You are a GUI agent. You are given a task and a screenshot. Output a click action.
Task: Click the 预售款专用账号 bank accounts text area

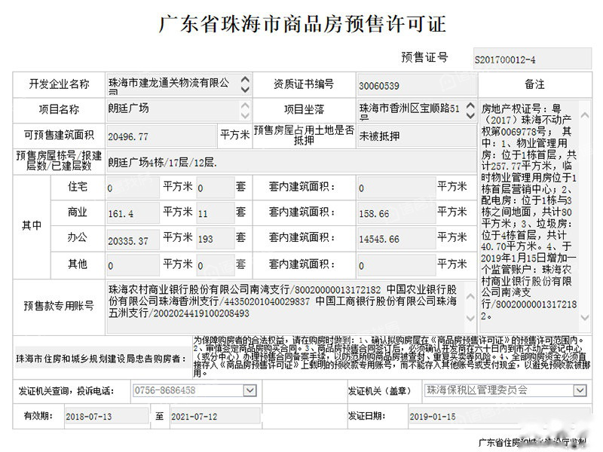[291, 307]
